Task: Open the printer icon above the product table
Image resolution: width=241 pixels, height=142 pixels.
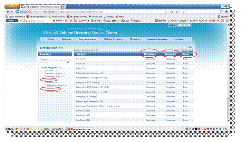Action: [x=190, y=47]
